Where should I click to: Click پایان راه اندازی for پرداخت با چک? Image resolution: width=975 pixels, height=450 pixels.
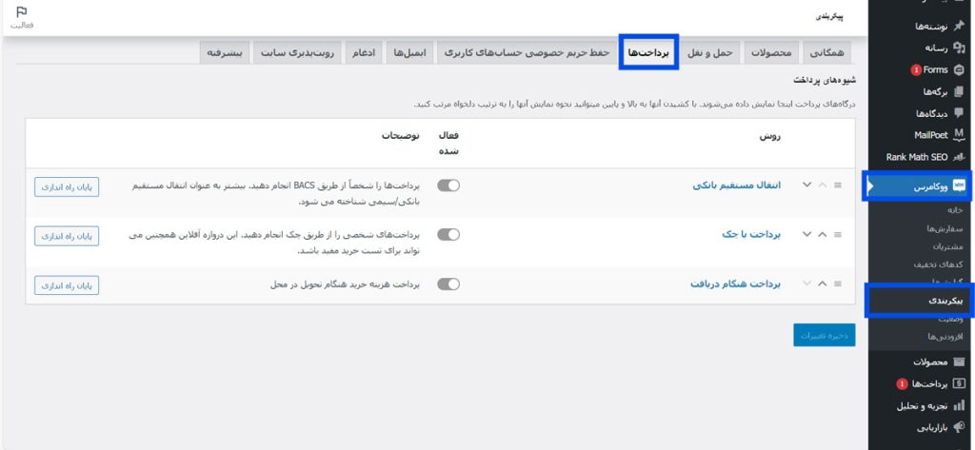point(67,236)
